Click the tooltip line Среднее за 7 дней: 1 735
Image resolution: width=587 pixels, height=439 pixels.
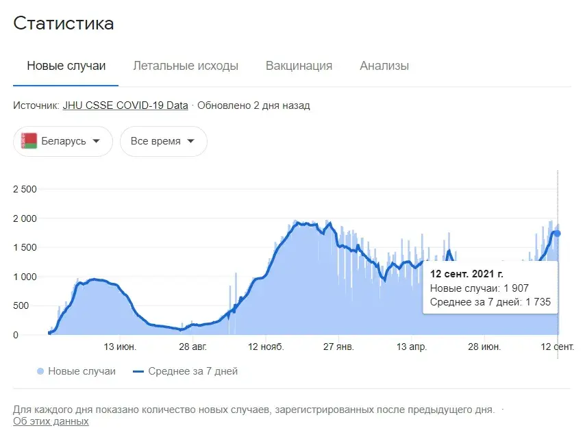(490, 302)
